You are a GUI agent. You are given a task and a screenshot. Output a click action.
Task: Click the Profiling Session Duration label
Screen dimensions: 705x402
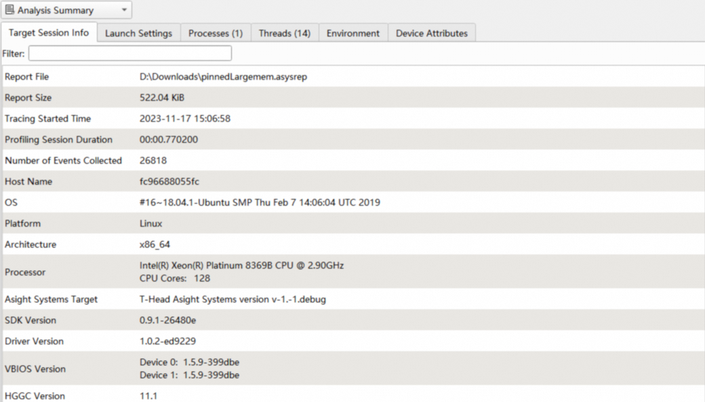(58, 139)
